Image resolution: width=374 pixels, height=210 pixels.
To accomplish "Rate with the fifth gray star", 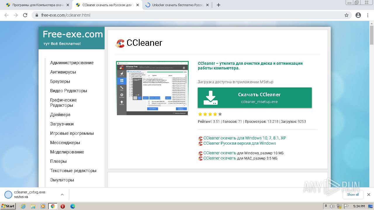I will pyautogui.click(x=220, y=114).
